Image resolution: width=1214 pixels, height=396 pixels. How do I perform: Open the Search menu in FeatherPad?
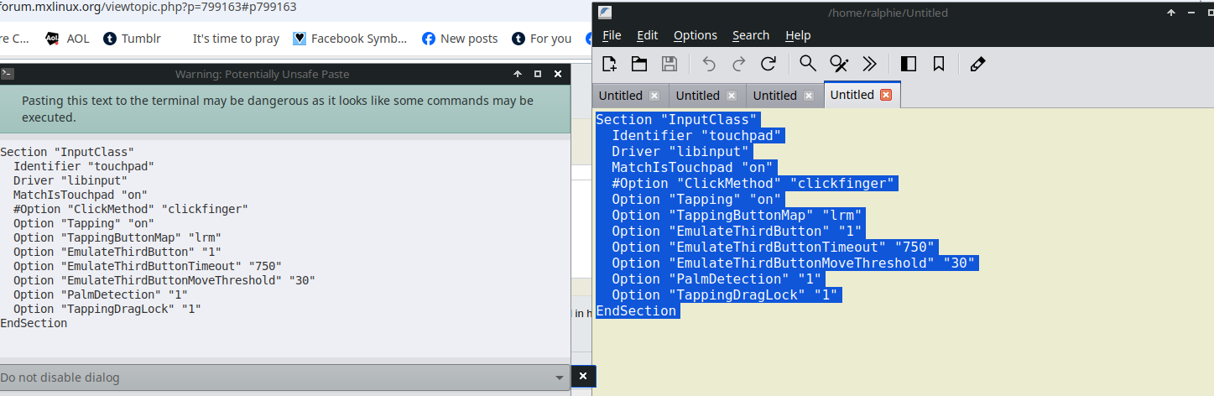coord(751,35)
